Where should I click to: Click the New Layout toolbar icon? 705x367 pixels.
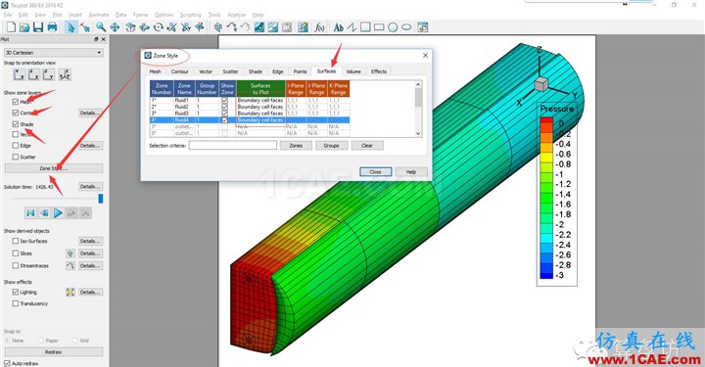tap(11, 27)
